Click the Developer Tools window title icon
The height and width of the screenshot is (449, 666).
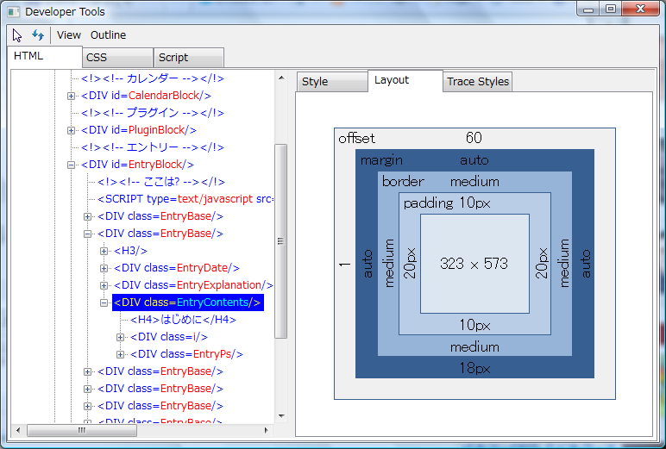click(x=13, y=11)
